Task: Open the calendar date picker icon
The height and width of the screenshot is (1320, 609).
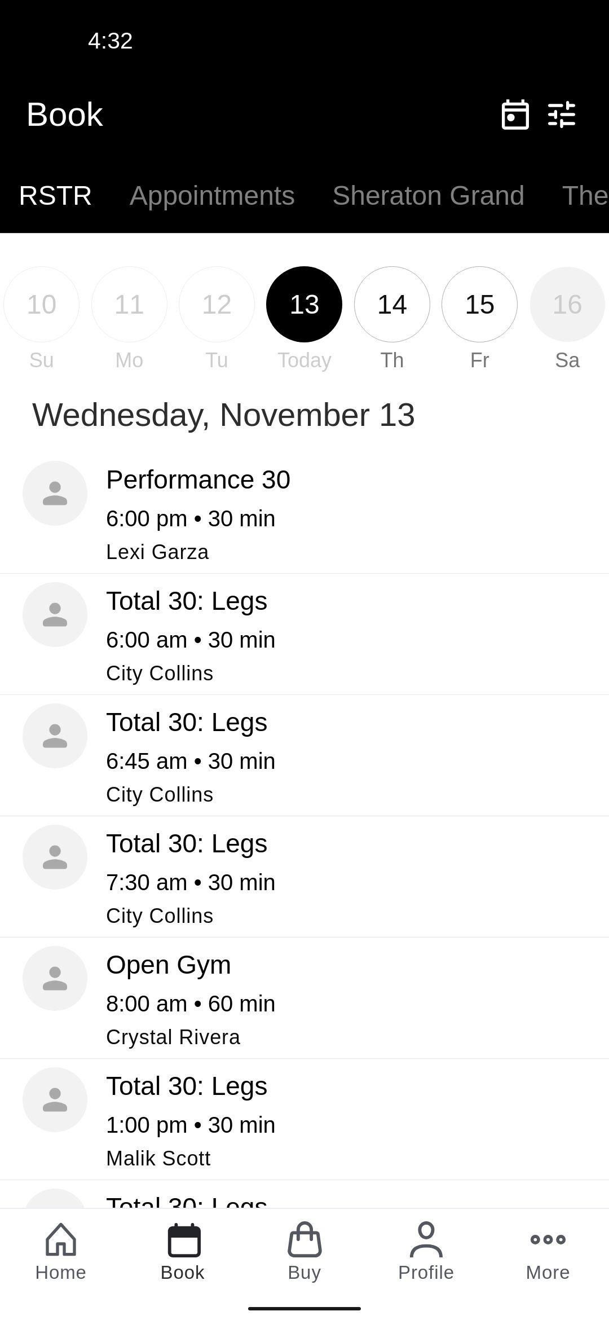Action: [x=515, y=115]
